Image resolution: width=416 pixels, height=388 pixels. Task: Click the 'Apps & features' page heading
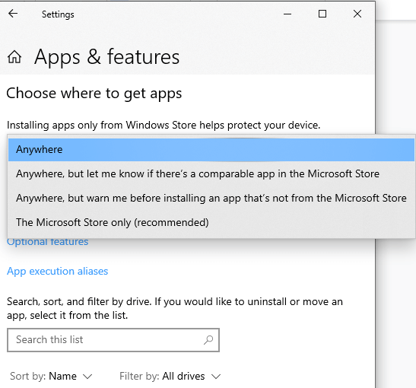coord(107,57)
